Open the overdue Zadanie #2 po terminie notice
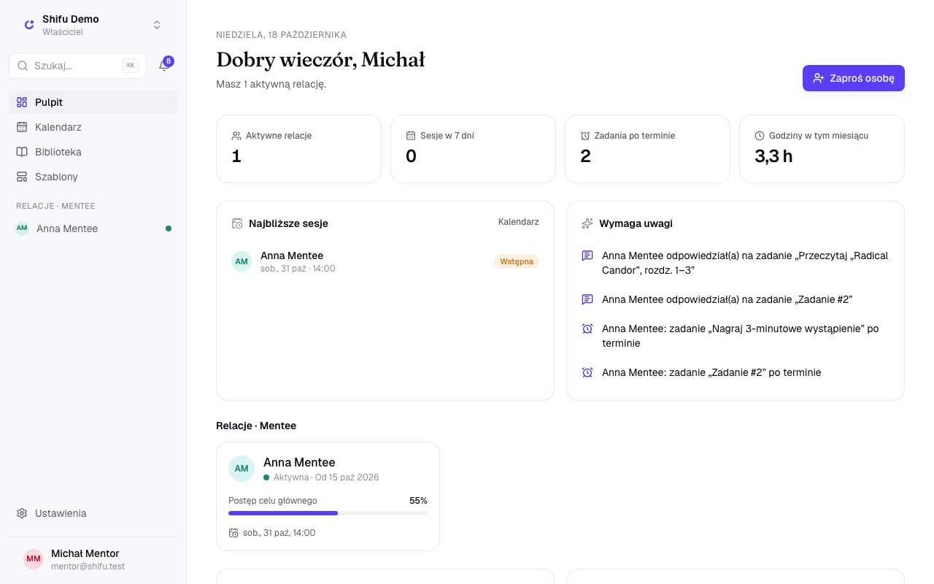Image resolution: width=934 pixels, height=584 pixels. pos(736,372)
